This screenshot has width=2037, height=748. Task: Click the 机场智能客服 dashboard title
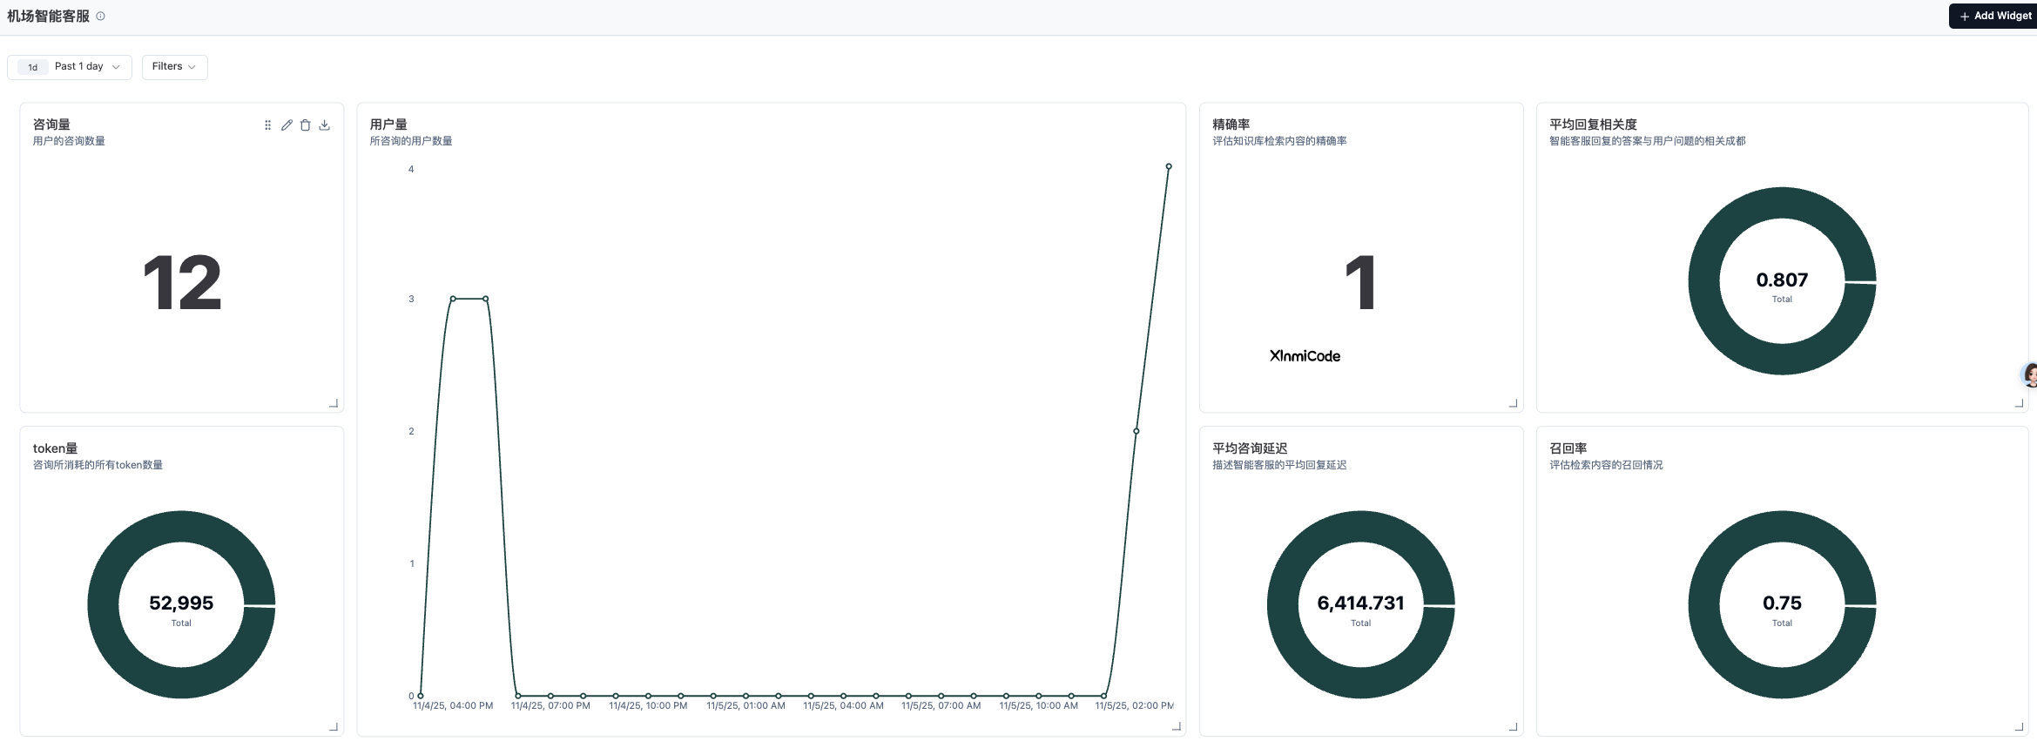tap(49, 17)
